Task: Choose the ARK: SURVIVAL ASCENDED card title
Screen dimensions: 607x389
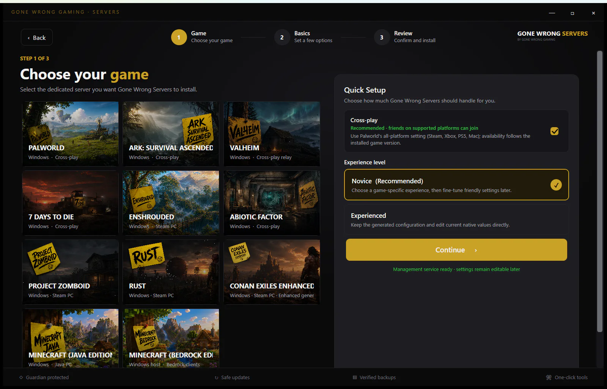Action: point(171,148)
